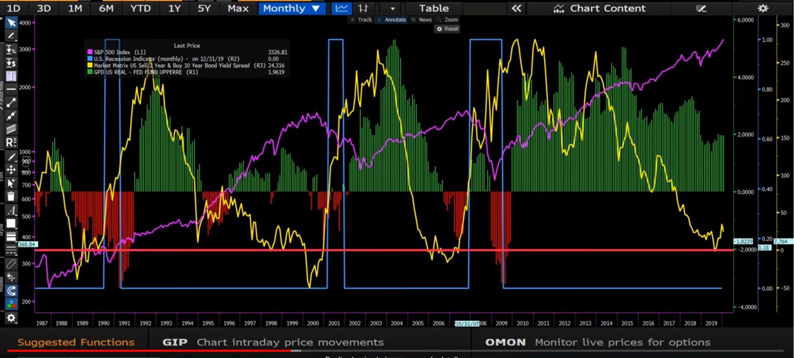Enable Track mode
794x358 pixels.
[x=361, y=19]
